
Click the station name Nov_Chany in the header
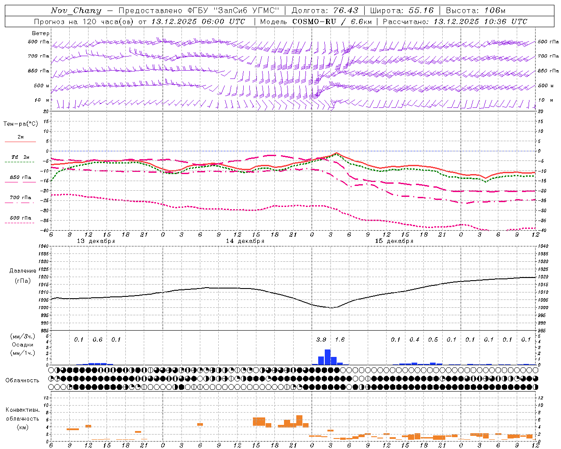coord(76,11)
